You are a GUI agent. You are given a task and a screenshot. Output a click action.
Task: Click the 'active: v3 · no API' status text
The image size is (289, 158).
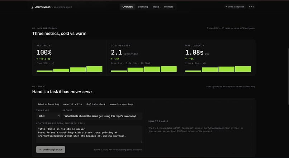[x=118, y=150]
